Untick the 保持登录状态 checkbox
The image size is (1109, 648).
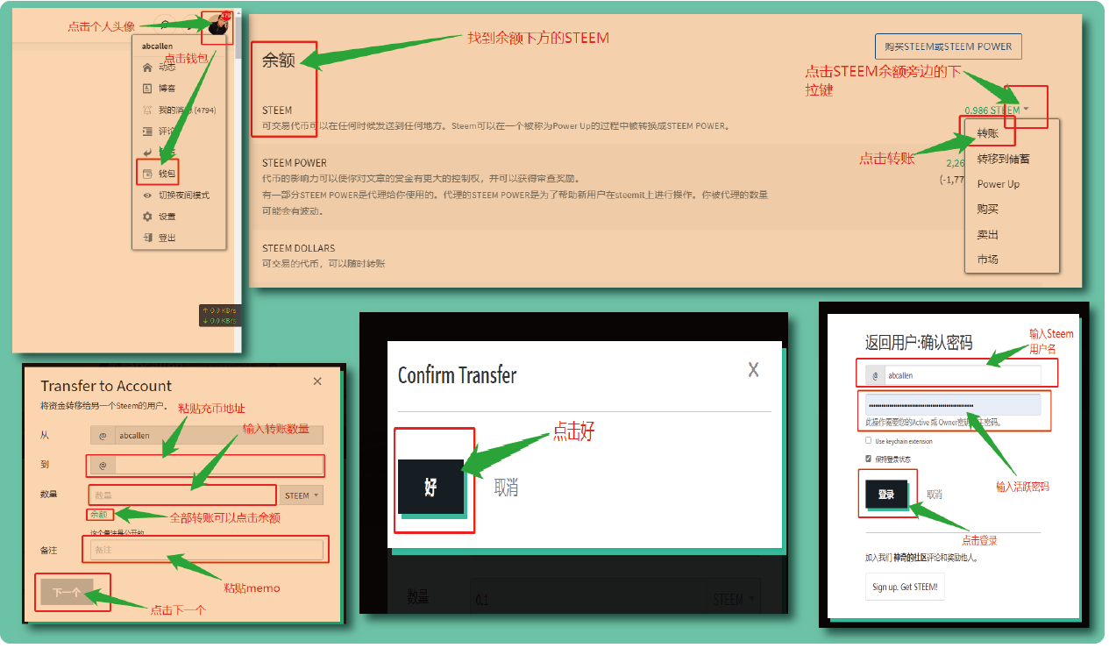(869, 459)
